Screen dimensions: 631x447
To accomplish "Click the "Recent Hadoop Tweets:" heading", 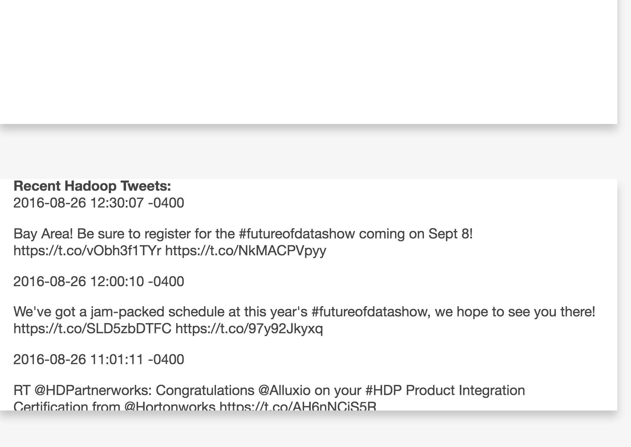I will [x=92, y=186].
